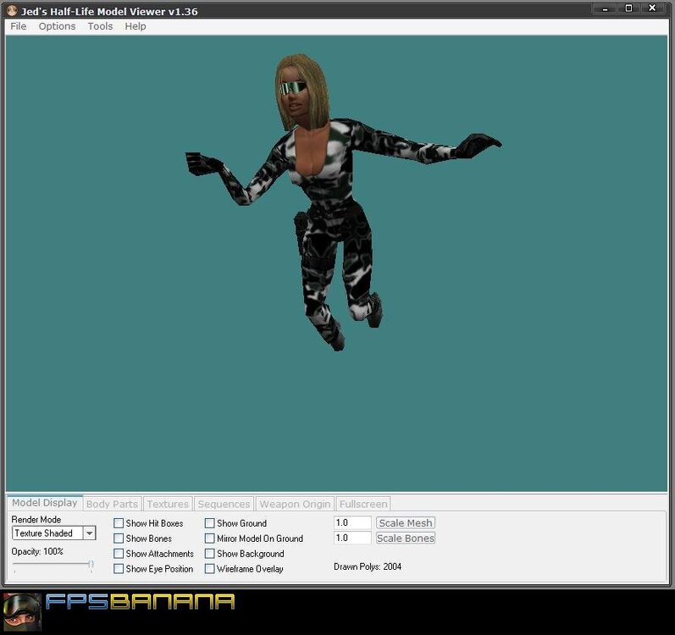Switch to the Fullscreen tab
This screenshot has height=635, width=675.
[363, 504]
